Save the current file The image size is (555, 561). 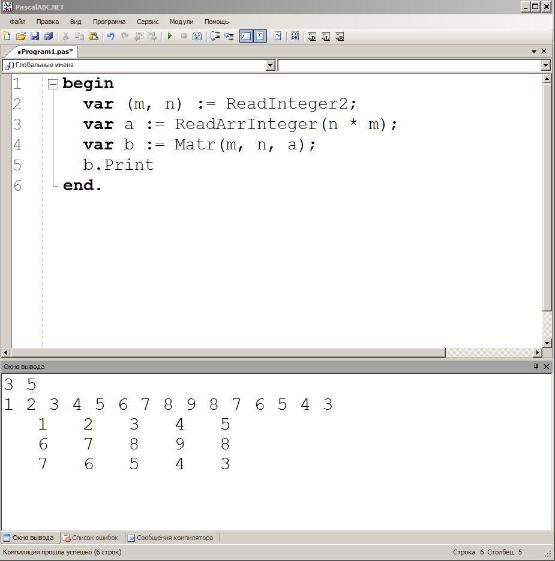35,36
